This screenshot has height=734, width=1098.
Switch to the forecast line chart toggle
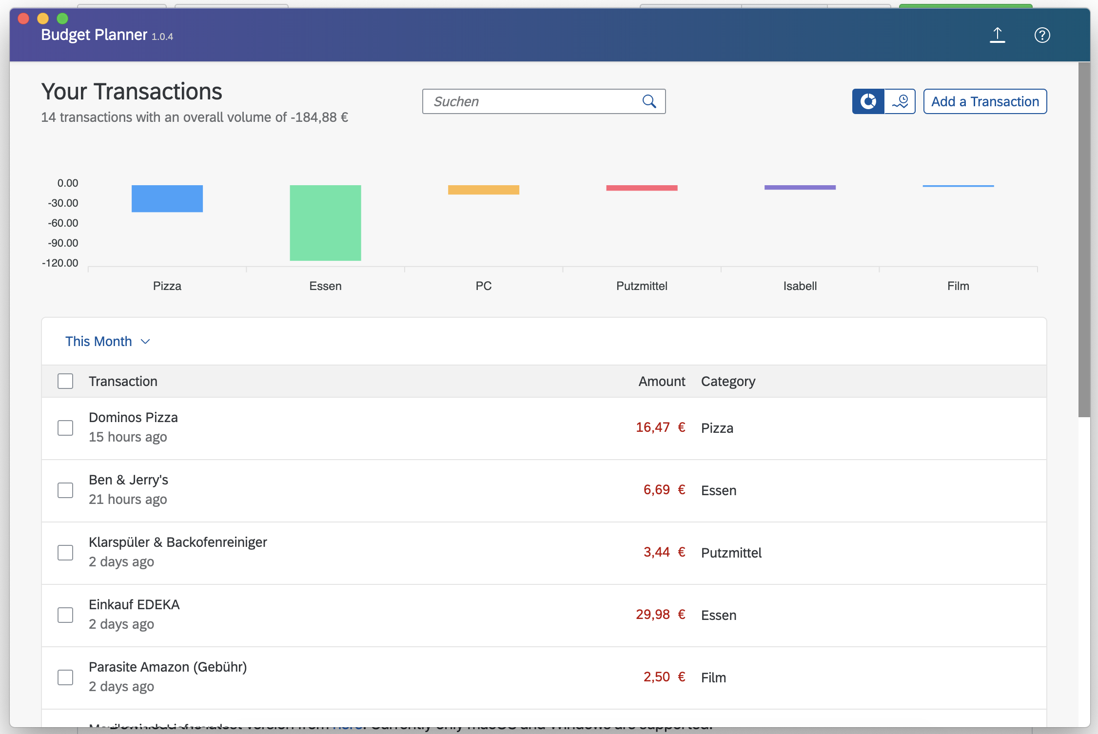pyautogui.click(x=900, y=101)
